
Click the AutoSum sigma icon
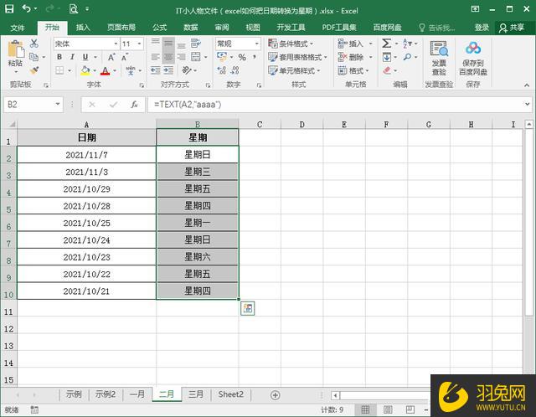point(387,44)
